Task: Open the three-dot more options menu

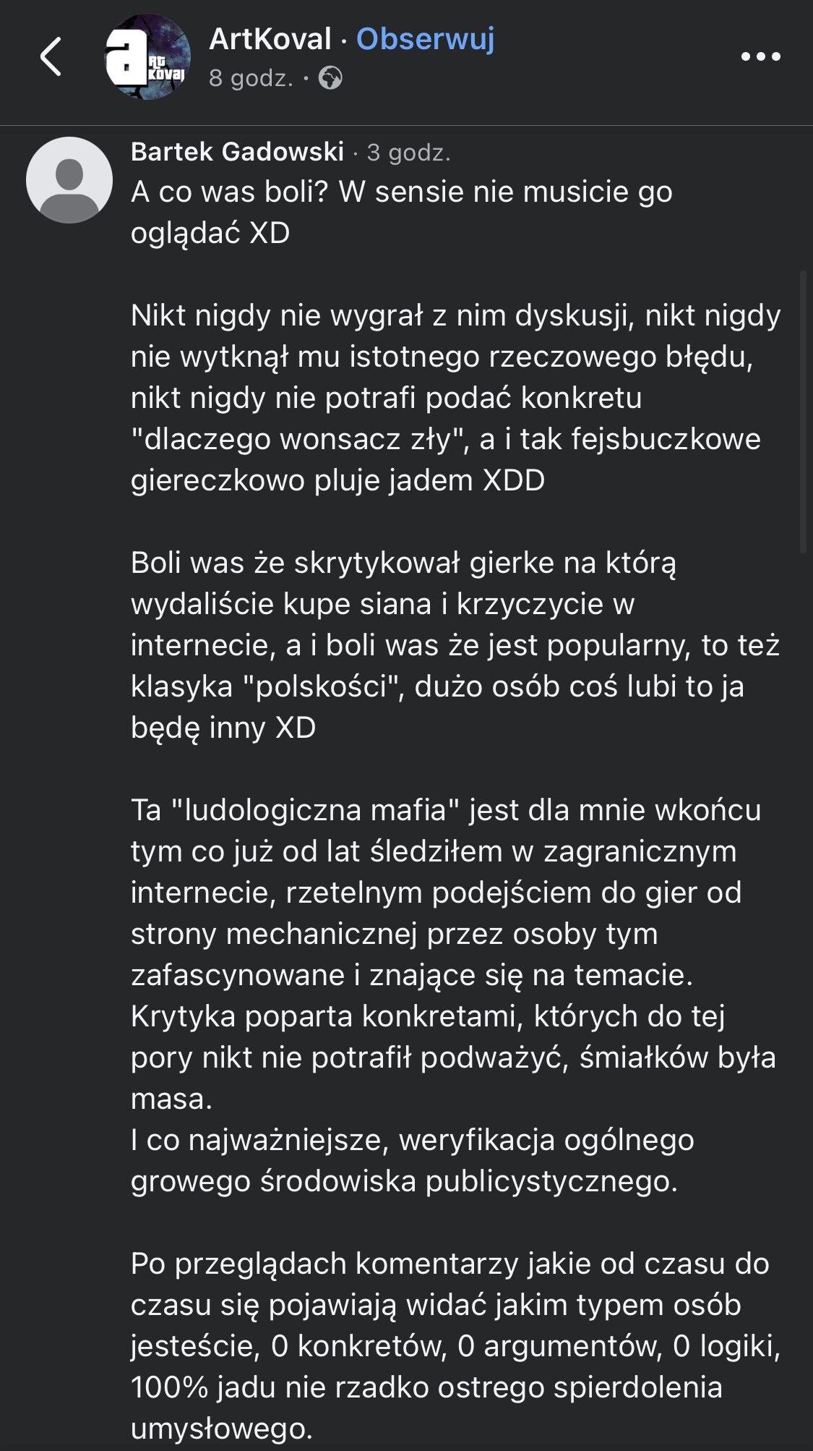Action: click(x=761, y=56)
